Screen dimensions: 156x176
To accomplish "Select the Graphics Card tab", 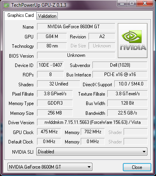I will 21,15.
